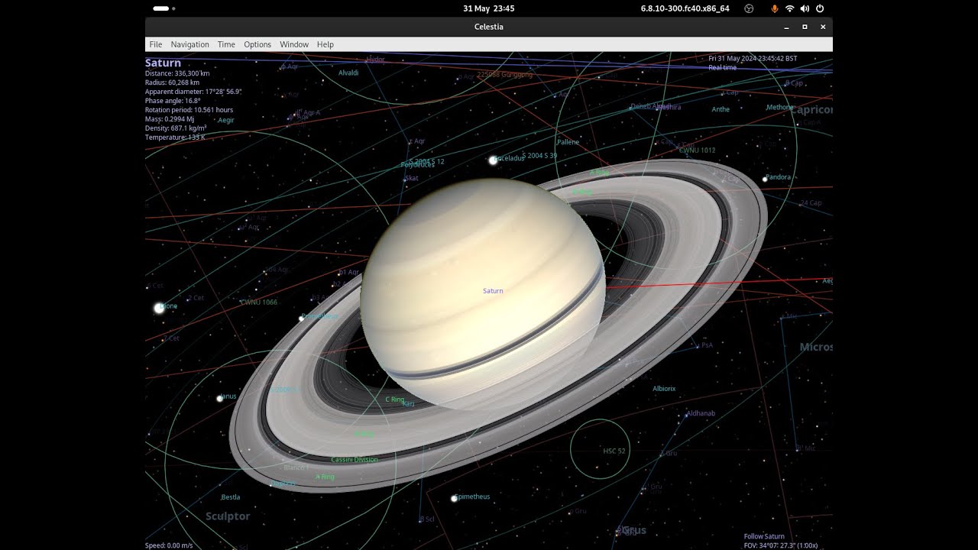The width and height of the screenshot is (978, 550).
Task: Click the 'Cassini Division' ring label
Action: 355,460
